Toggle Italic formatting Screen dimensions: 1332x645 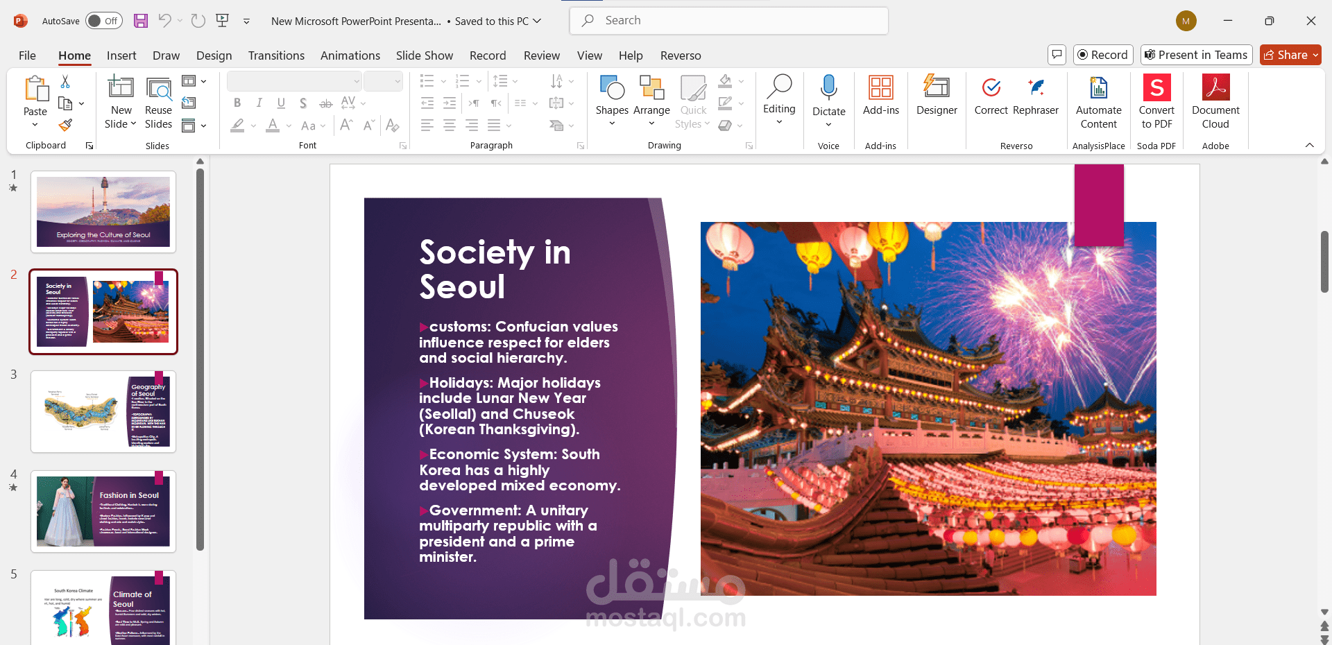click(259, 103)
